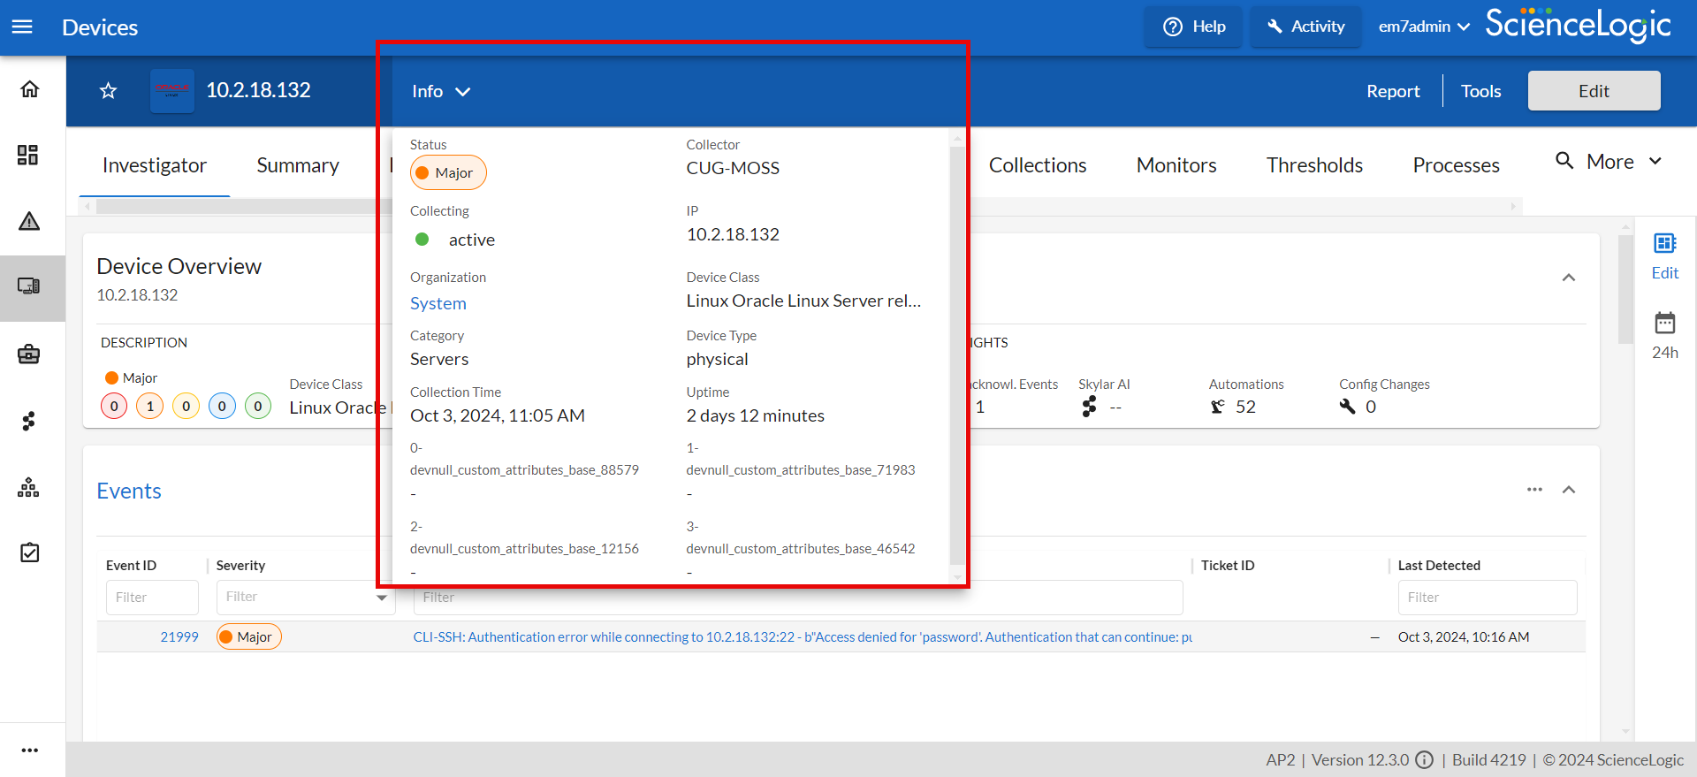Open the System organization link
The image size is (1697, 777).
(x=438, y=303)
